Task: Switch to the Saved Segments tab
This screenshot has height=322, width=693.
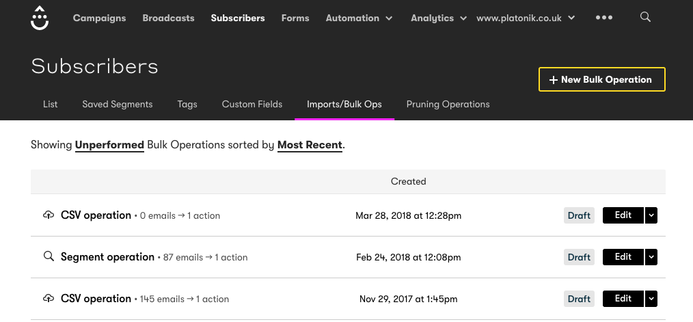Action: point(117,105)
